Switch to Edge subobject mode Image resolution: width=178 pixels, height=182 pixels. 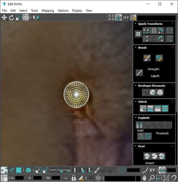click(11, 170)
